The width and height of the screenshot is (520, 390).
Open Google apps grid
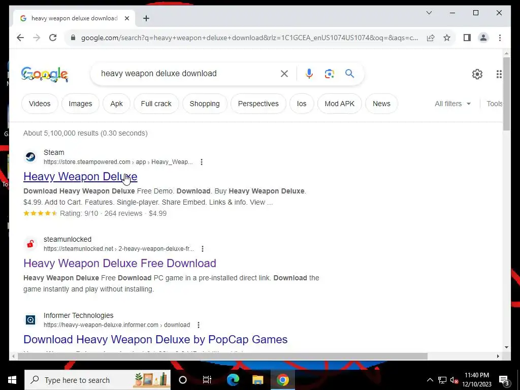tap(499, 74)
